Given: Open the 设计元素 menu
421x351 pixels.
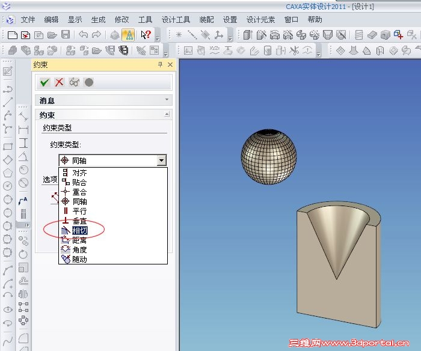Looking at the screenshot, I should point(260,20).
